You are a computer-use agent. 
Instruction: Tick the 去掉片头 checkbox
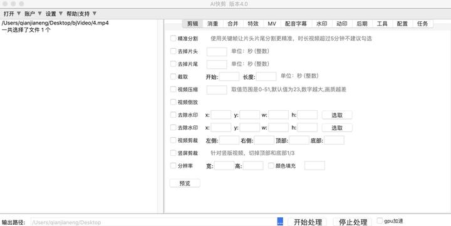pyautogui.click(x=173, y=51)
